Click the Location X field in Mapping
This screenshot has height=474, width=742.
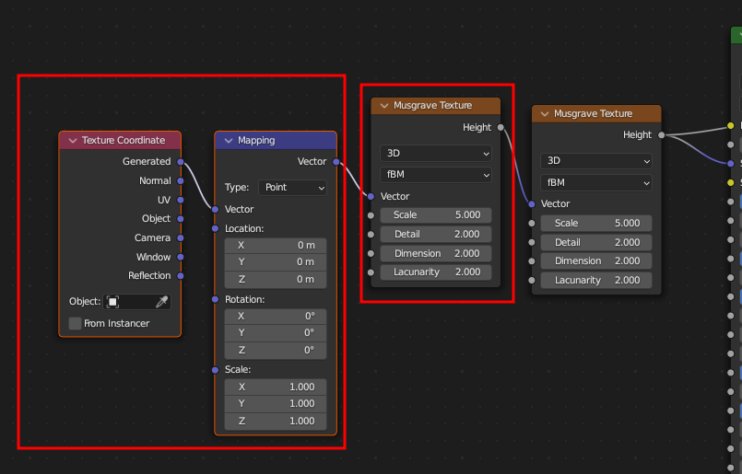pyautogui.click(x=276, y=245)
